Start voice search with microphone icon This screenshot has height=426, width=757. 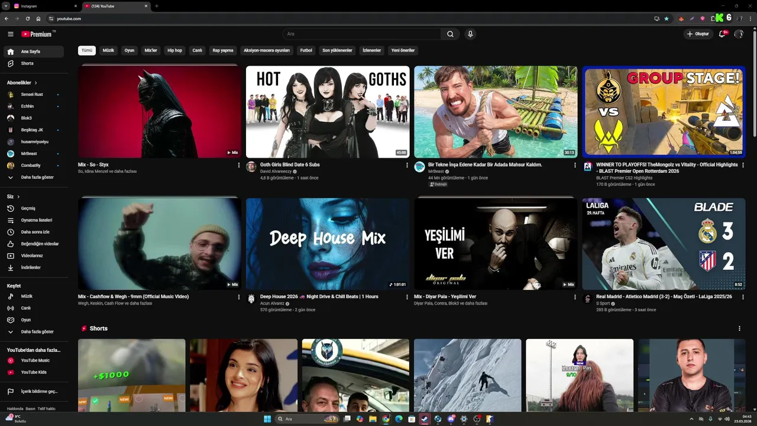[470, 34]
